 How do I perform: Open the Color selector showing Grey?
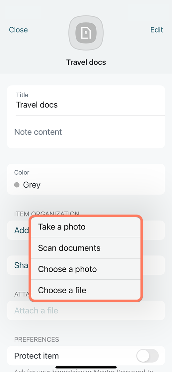coord(86,179)
